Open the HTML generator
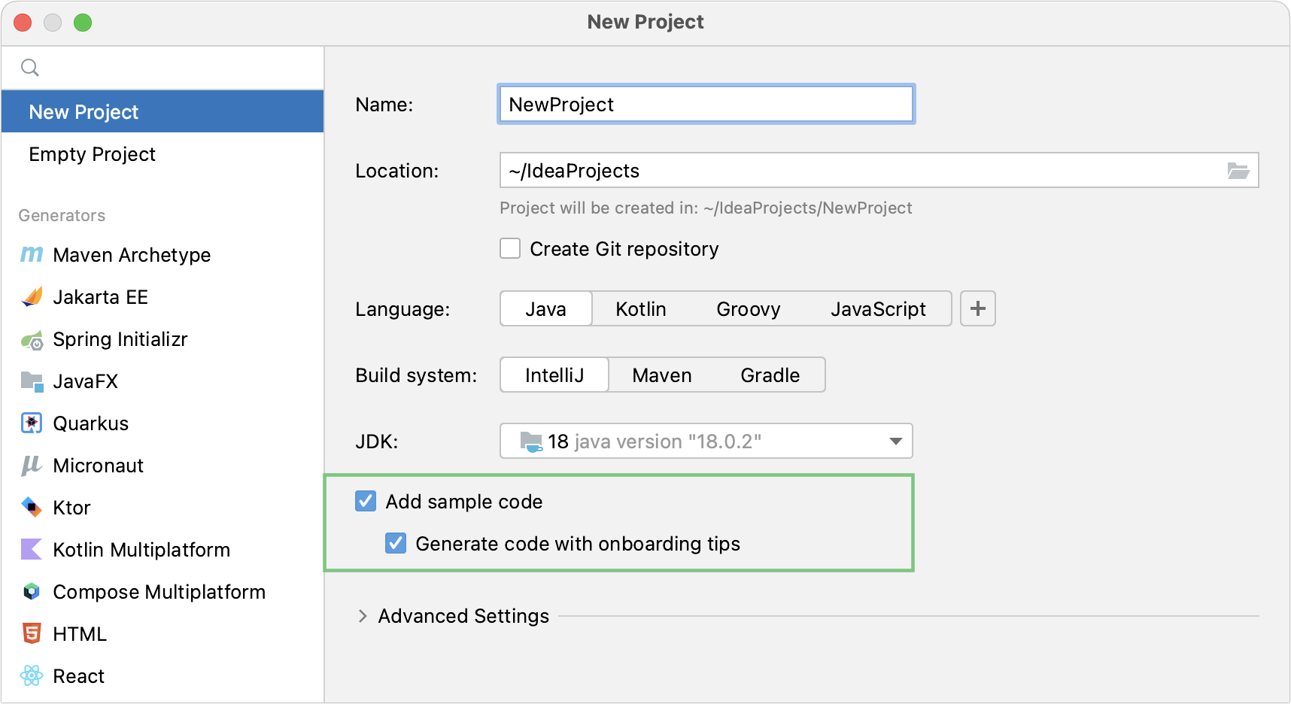 tap(163, 634)
